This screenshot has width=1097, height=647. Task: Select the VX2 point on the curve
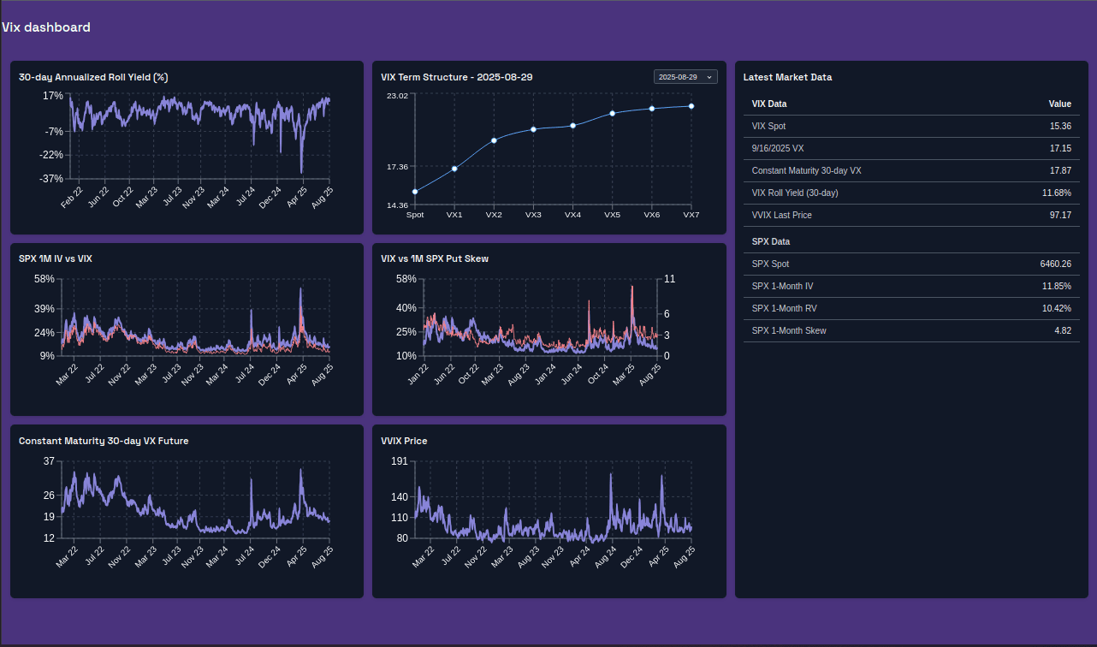(494, 140)
